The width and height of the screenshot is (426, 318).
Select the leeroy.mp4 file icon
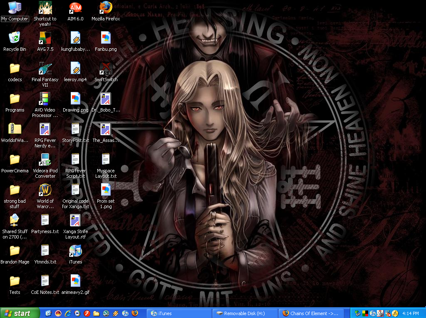75,72
